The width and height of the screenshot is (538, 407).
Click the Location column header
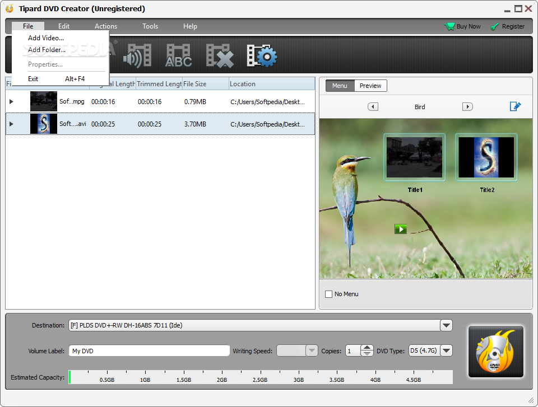(272, 84)
